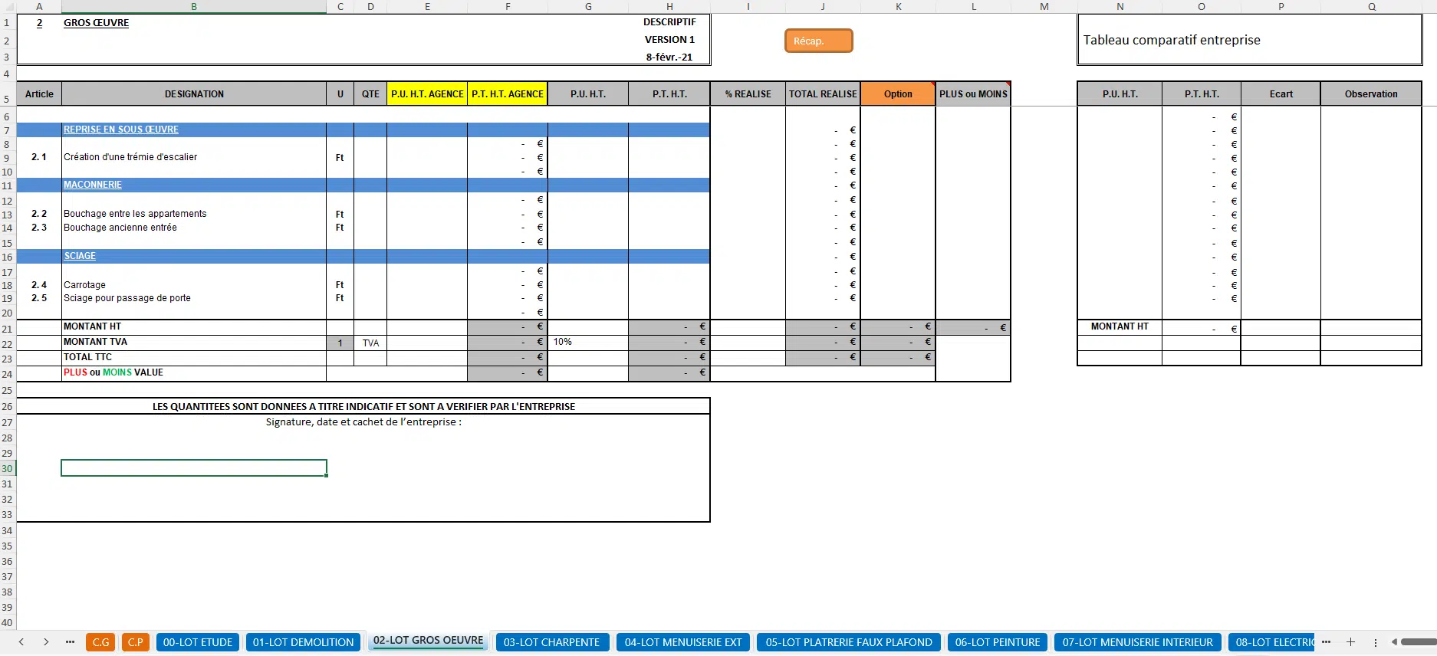
Task: Select row 5 header
Action: [x=7, y=99]
